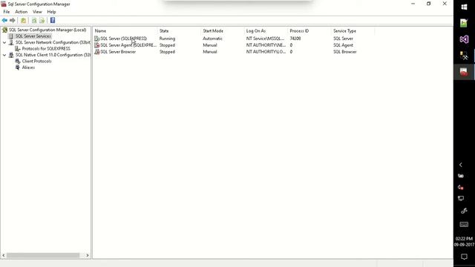Select SQL Server Services tree node
475x267 pixels.
(33, 36)
